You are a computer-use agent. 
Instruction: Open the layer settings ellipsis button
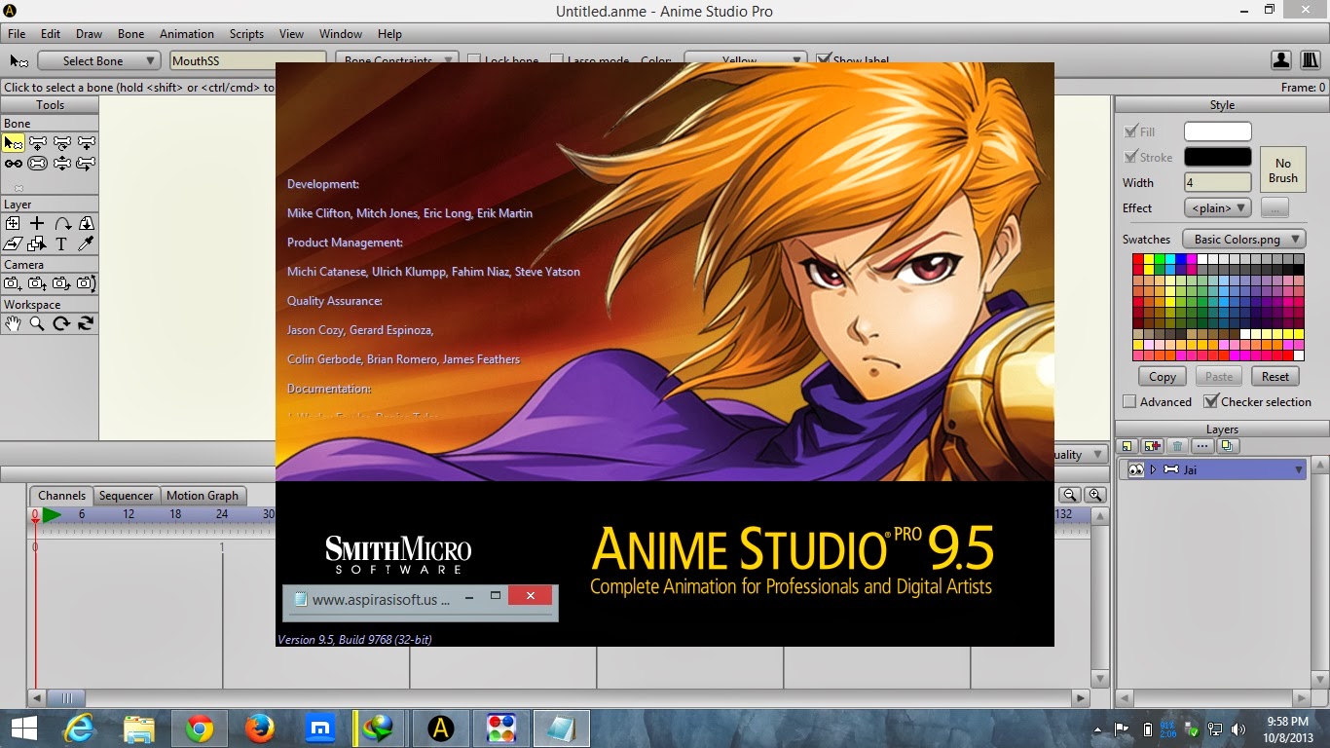click(1202, 446)
